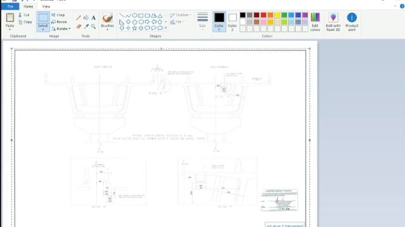Open the File menu
This screenshot has height=227, width=405.
pyautogui.click(x=10, y=6)
